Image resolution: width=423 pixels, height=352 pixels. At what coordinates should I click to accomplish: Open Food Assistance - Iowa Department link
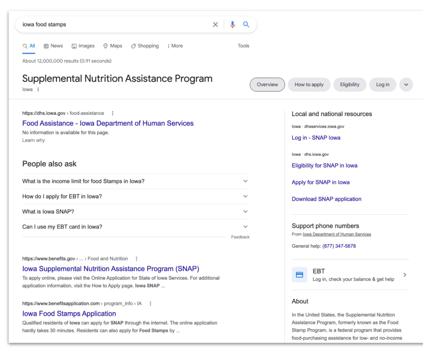(x=108, y=123)
